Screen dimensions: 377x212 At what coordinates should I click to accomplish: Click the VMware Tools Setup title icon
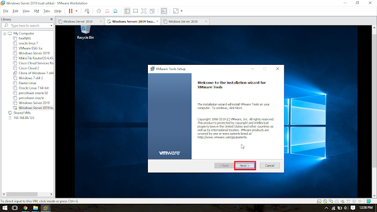152,69
